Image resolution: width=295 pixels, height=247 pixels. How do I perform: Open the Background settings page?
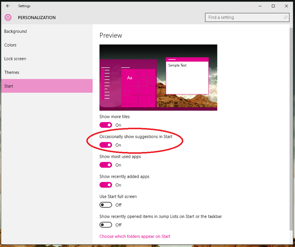pyautogui.click(x=47, y=31)
